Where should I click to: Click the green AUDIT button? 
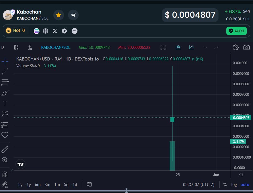236,31
